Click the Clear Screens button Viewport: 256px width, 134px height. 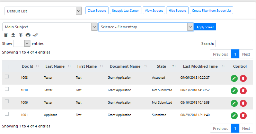[97, 10]
